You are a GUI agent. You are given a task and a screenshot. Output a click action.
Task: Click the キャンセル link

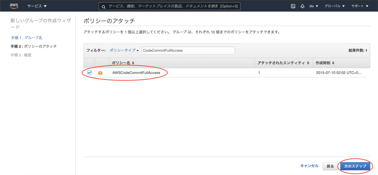tap(309, 166)
